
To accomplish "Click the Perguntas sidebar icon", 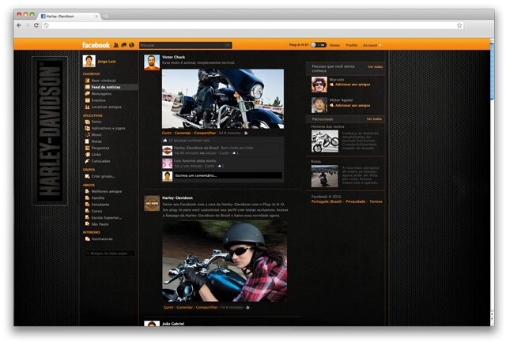I will (87, 148).
